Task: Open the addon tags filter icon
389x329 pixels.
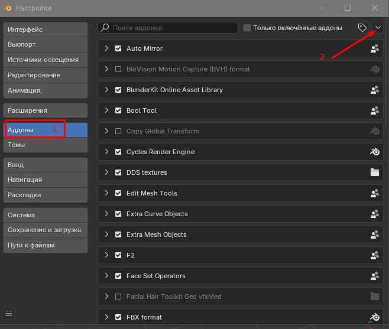Action: (362, 28)
